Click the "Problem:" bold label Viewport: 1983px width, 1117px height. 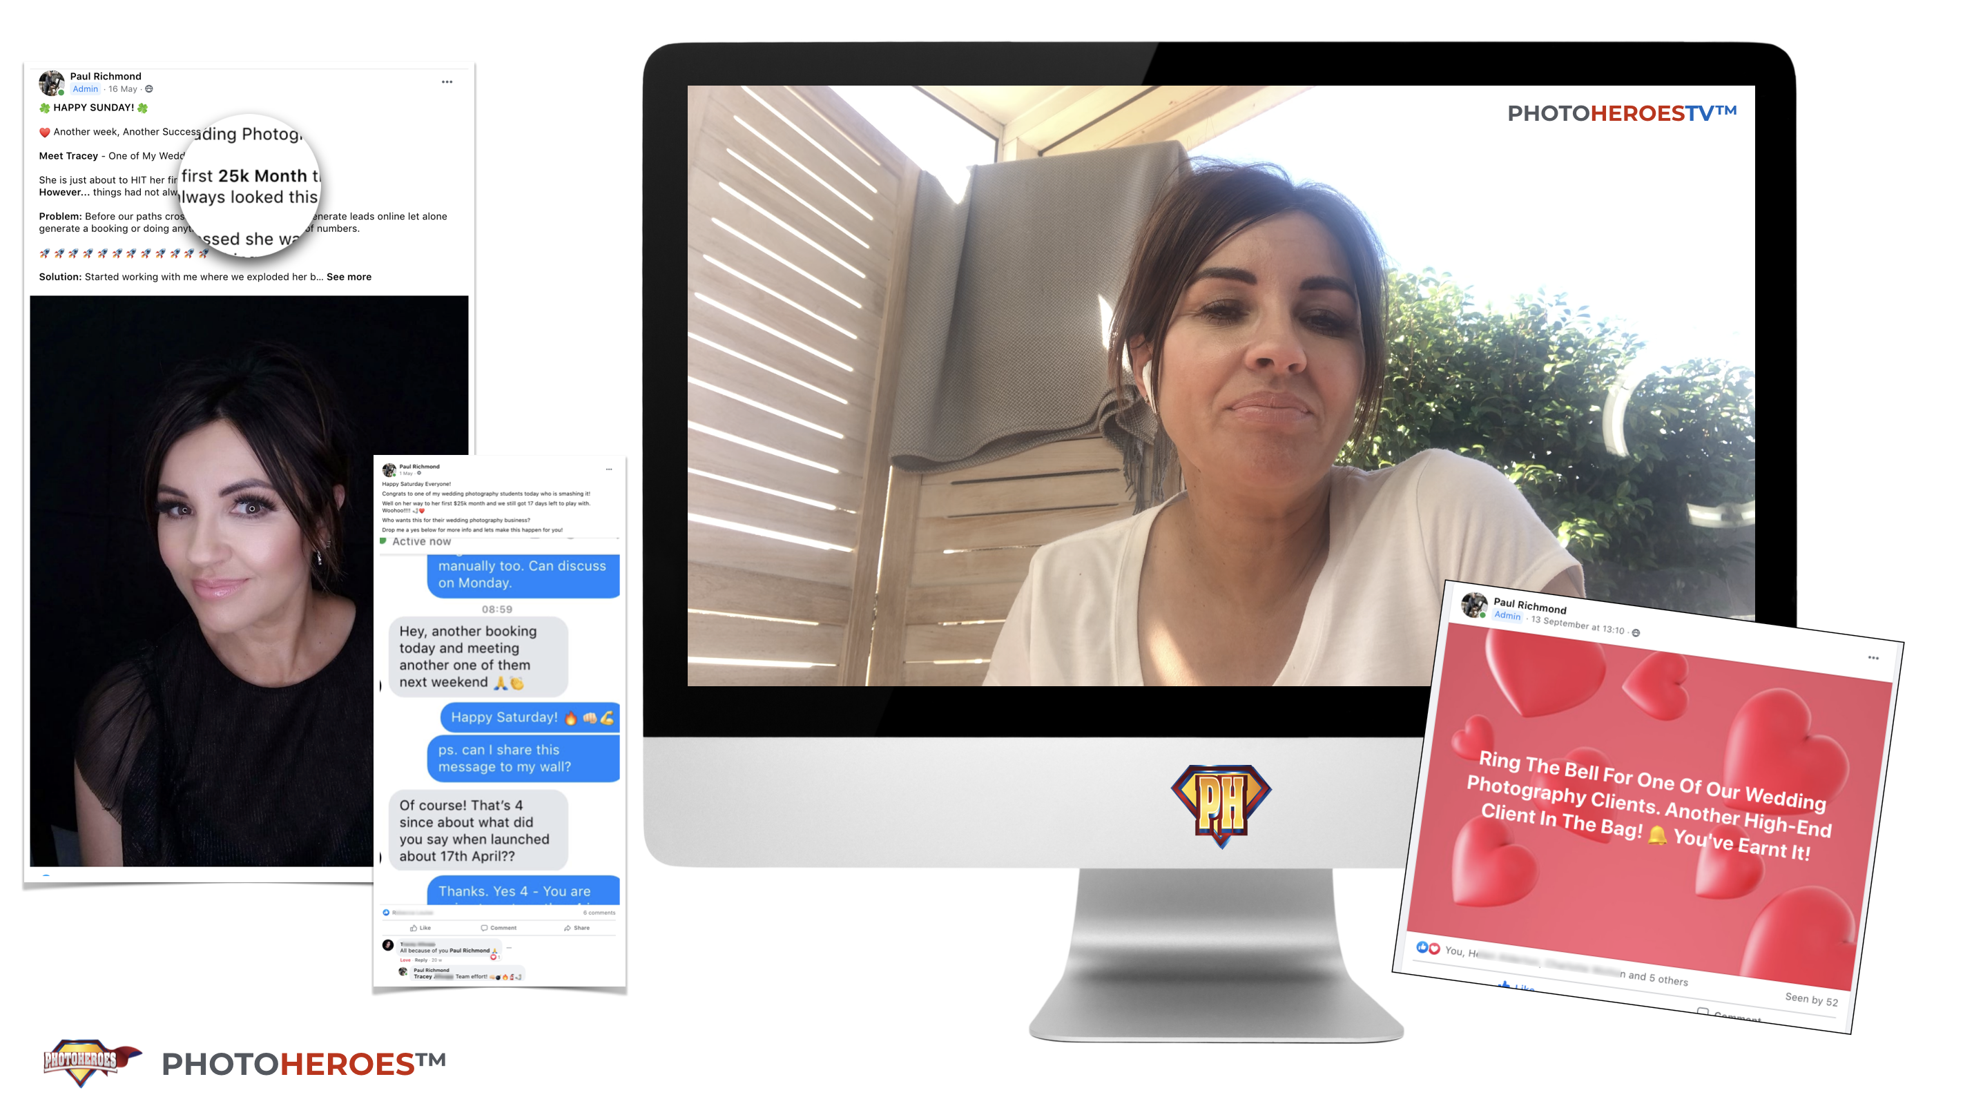click(60, 216)
